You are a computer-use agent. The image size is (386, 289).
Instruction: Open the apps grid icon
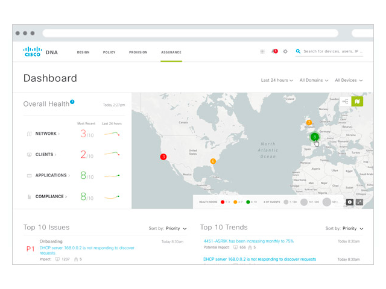(x=262, y=52)
